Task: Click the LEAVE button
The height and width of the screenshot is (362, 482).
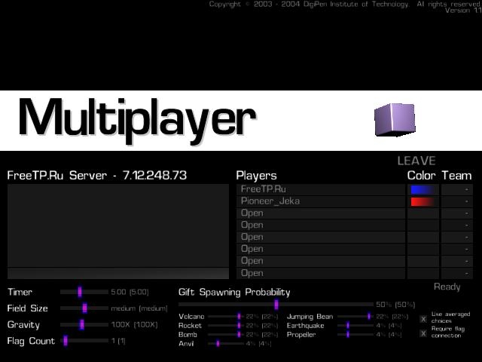Action: coord(416,161)
